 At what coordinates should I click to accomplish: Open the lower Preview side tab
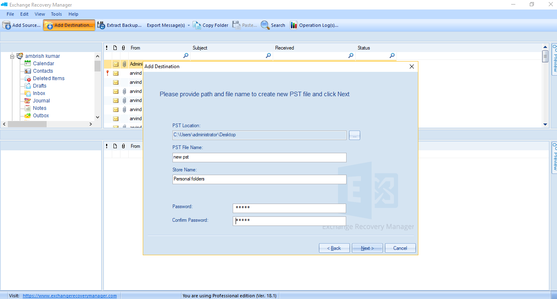pyautogui.click(x=554, y=157)
